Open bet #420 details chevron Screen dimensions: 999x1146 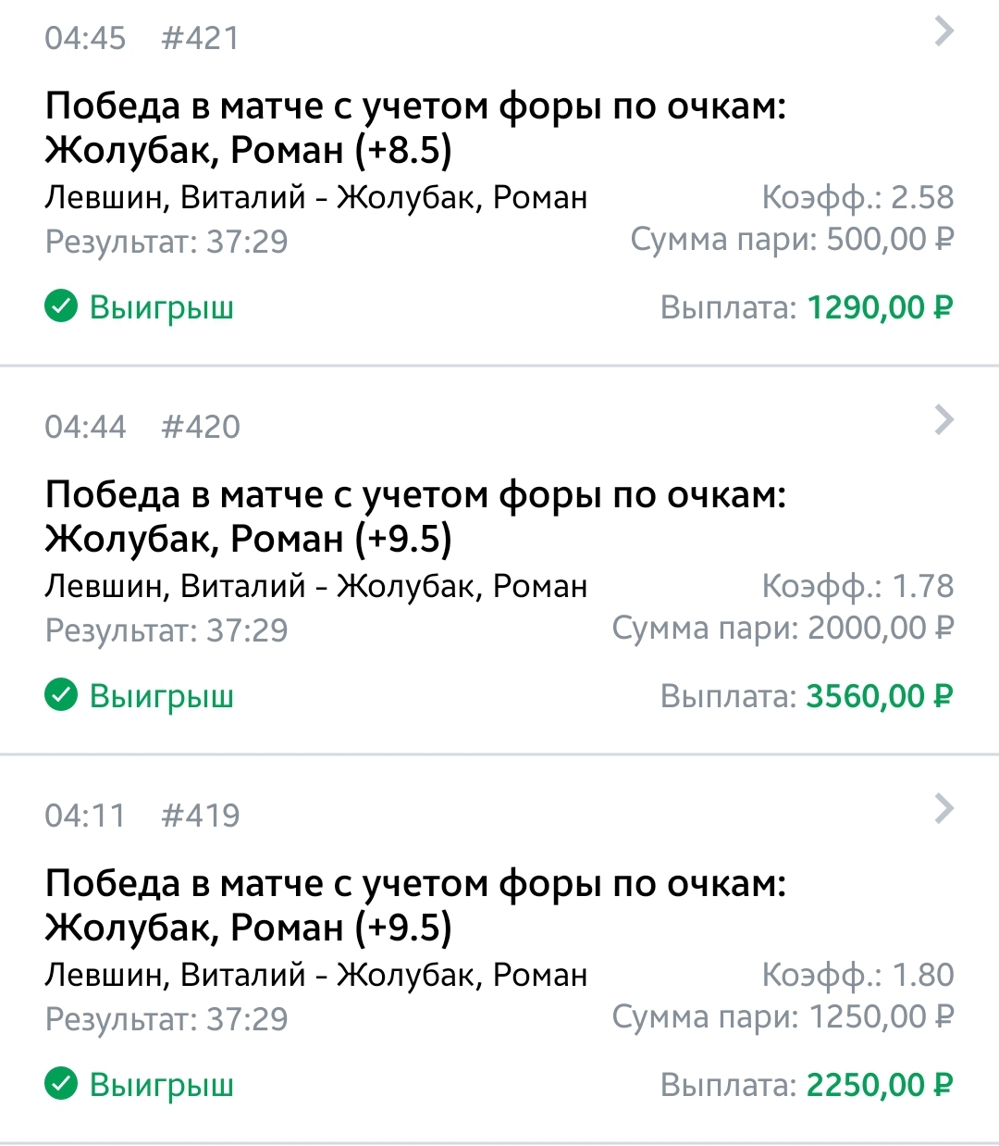tap(943, 420)
